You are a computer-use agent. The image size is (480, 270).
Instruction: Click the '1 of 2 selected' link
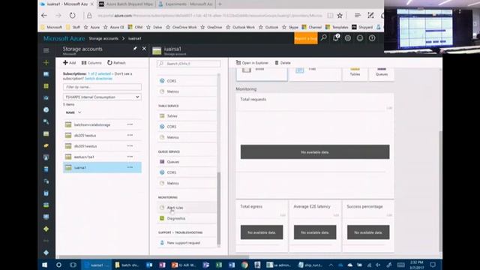100,73
